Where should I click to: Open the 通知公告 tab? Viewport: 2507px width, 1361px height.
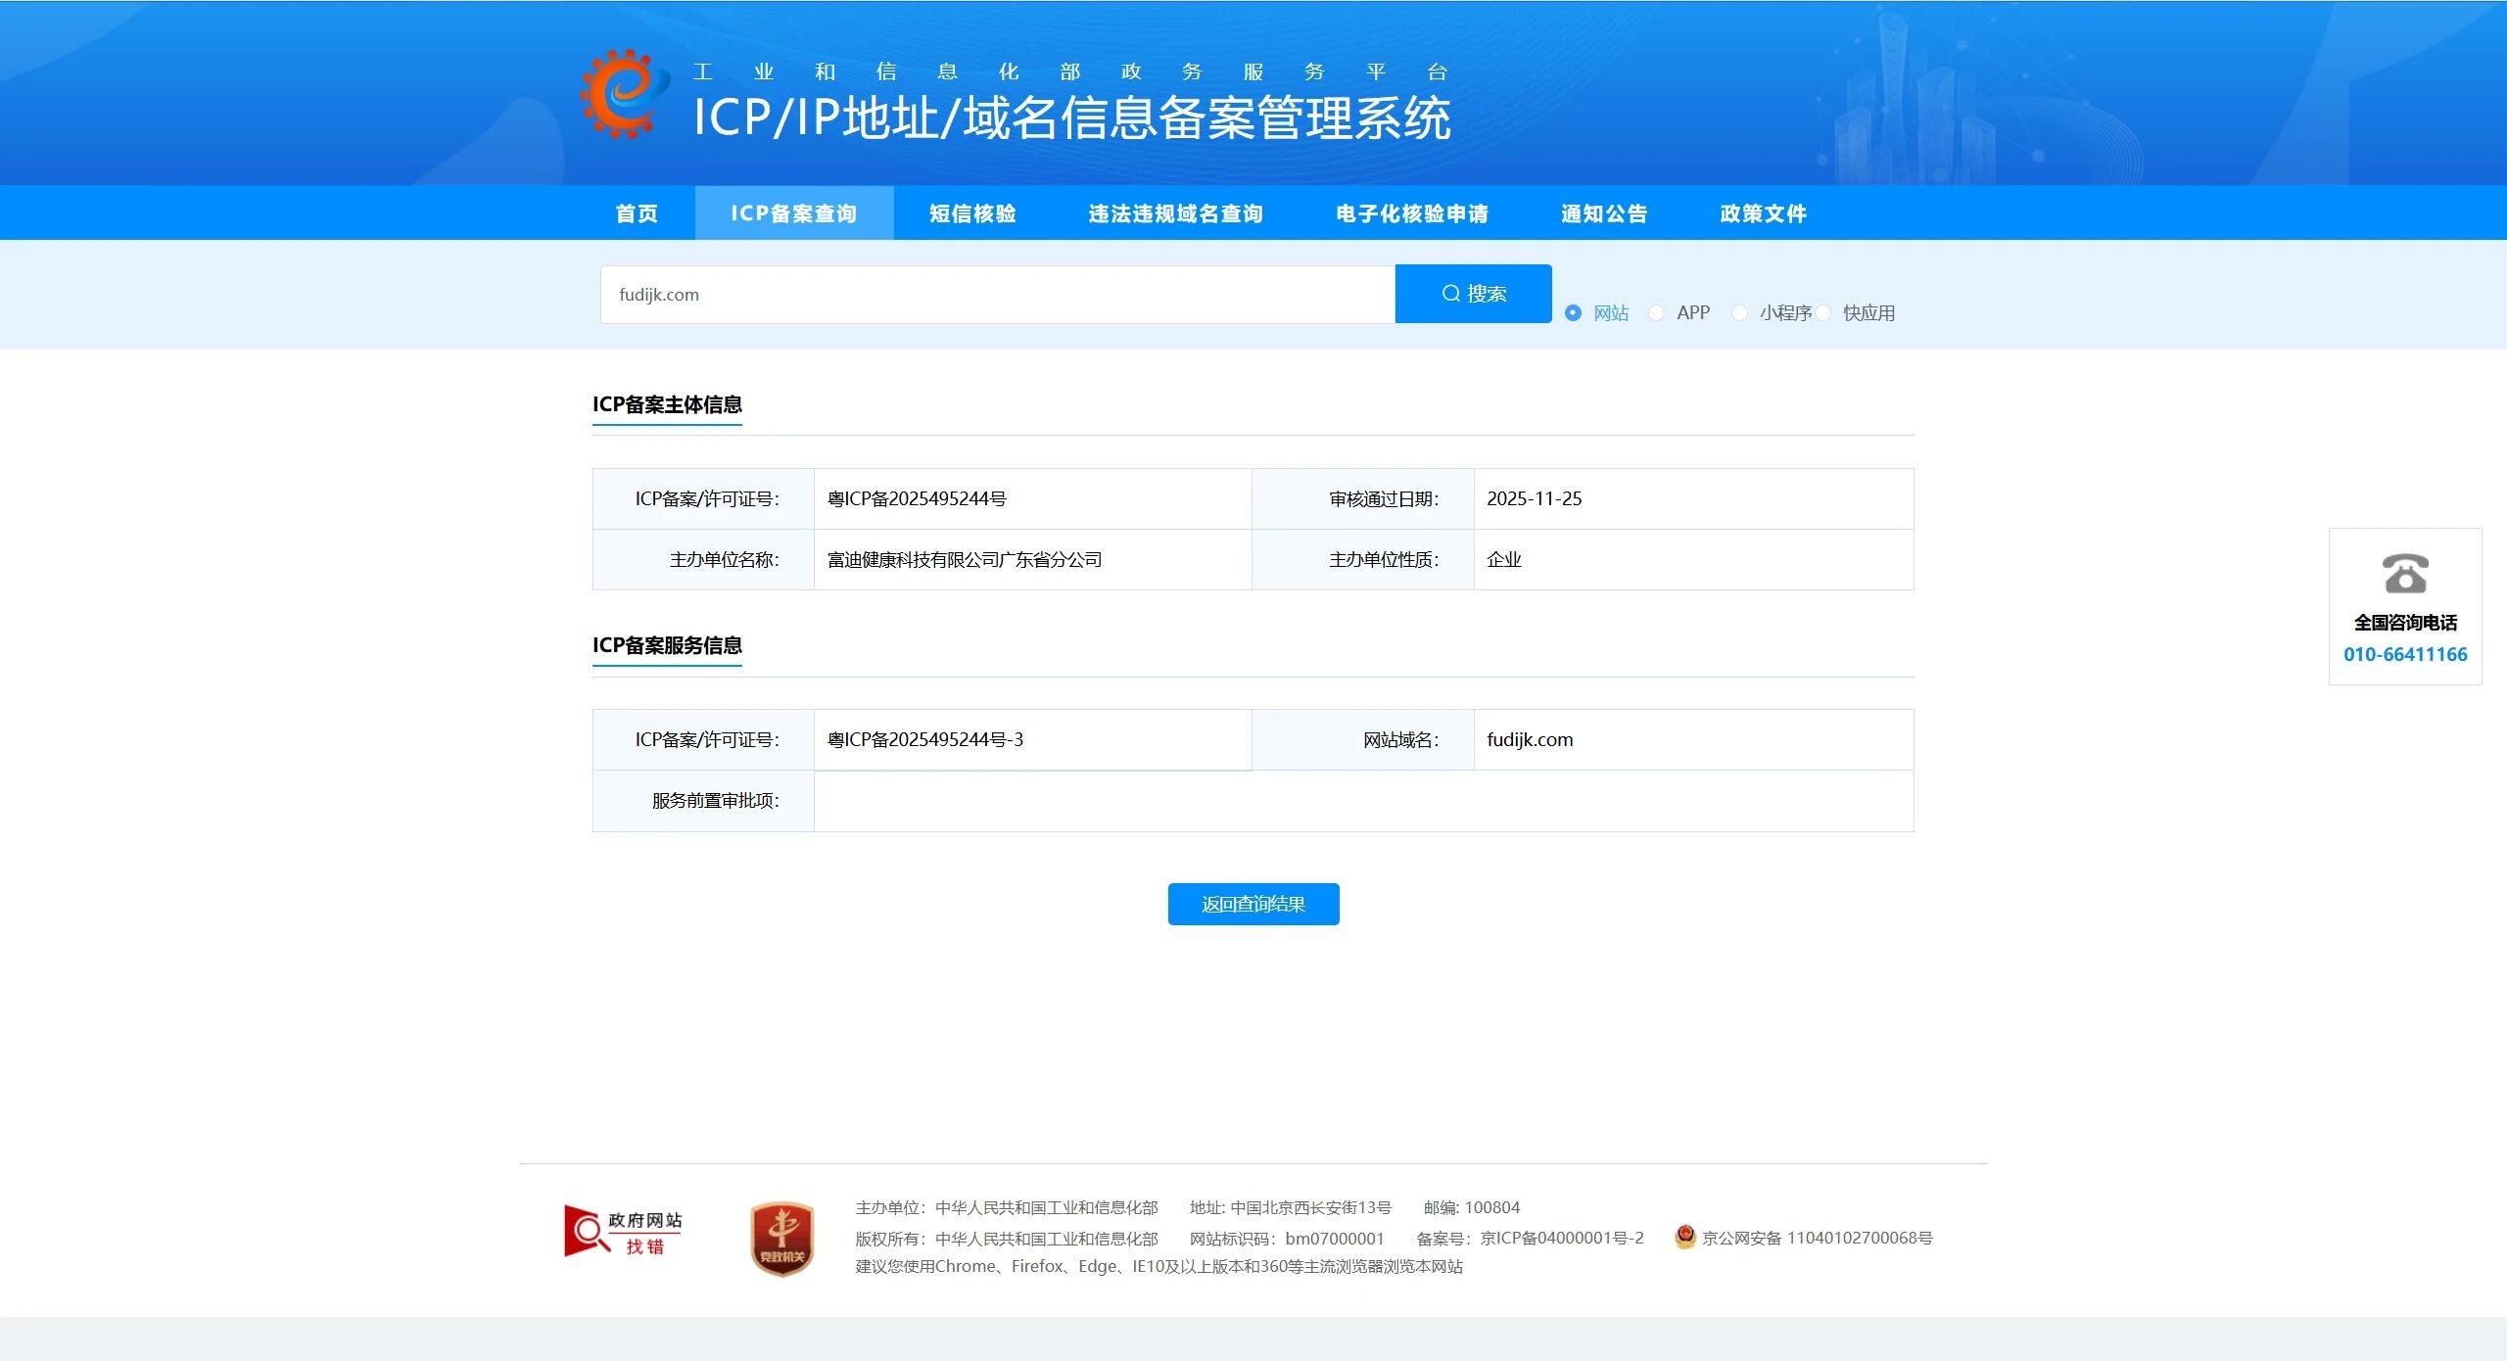click(x=1604, y=213)
